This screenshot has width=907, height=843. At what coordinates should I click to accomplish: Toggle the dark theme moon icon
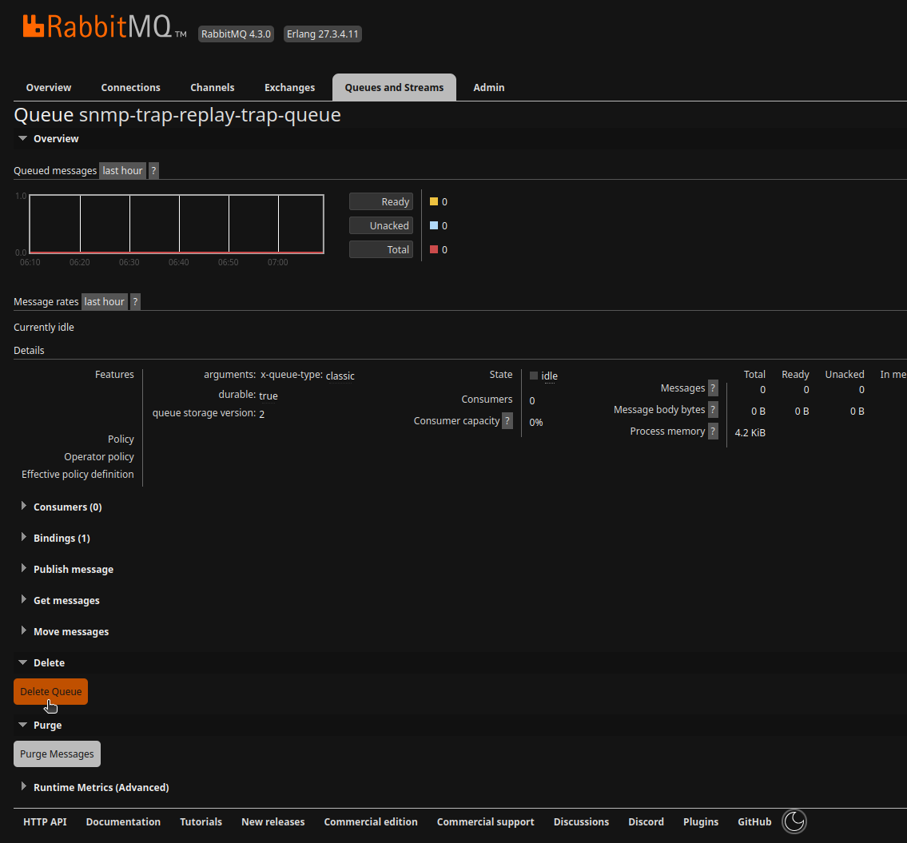tap(794, 821)
